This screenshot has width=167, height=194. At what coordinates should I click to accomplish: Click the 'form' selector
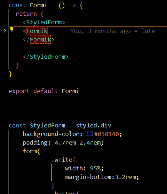pyautogui.click(x=30, y=151)
